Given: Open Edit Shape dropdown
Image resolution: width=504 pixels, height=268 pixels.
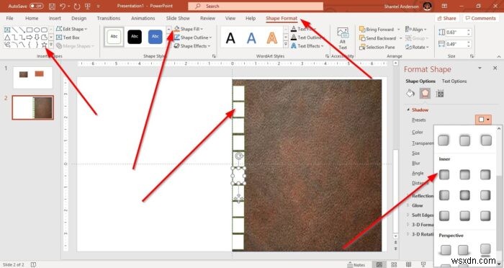Looking at the screenshot, I should (72, 29).
